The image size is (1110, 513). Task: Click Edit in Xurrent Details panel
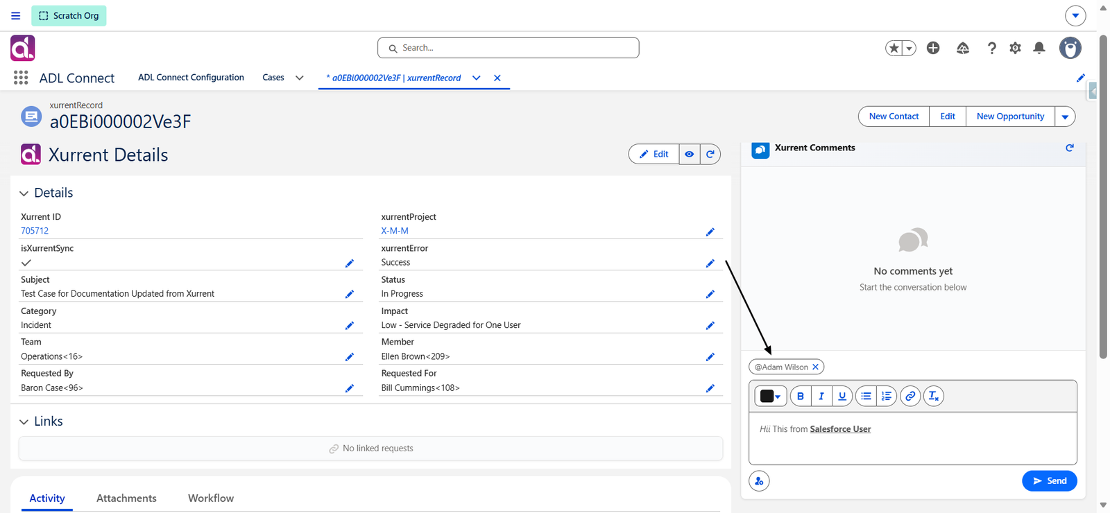[654, 154]
